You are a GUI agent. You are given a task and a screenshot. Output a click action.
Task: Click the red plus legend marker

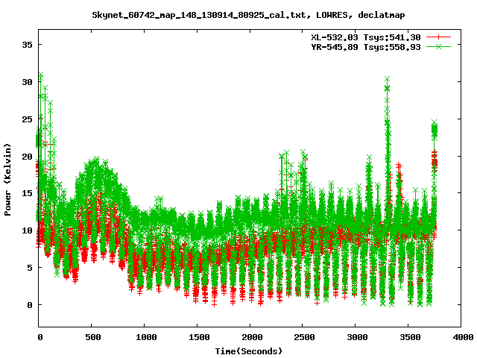coord(438,37)
